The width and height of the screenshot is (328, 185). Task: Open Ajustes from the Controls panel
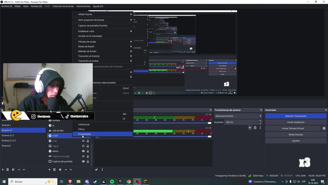296,141
